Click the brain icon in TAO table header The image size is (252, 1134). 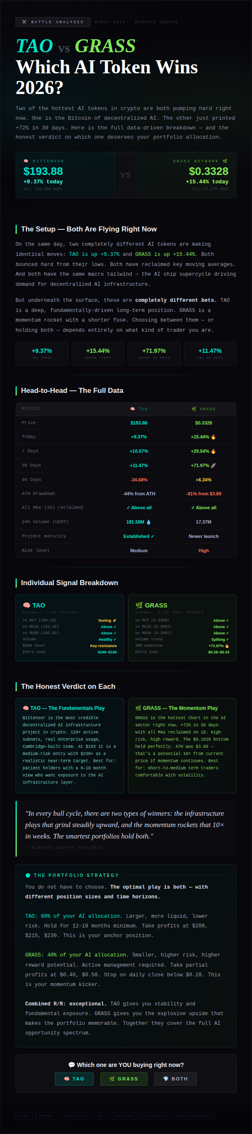132,409
